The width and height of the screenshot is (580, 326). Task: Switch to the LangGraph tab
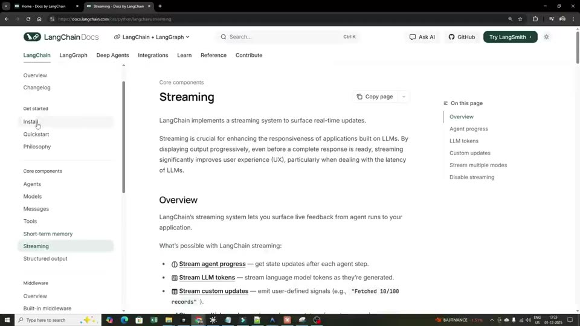[73, 55]
